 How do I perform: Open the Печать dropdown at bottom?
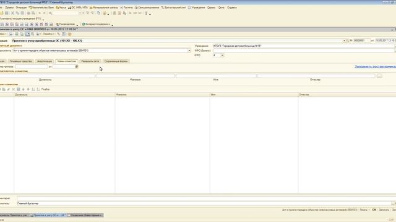(x=364, y=210)
